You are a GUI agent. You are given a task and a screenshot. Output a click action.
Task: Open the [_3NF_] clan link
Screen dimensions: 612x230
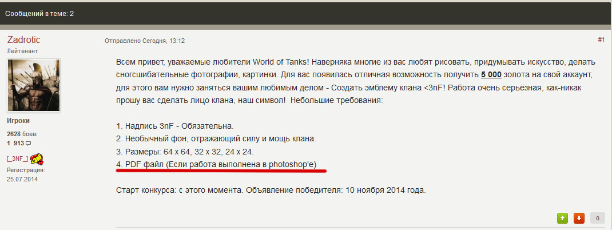click(17, 159)
